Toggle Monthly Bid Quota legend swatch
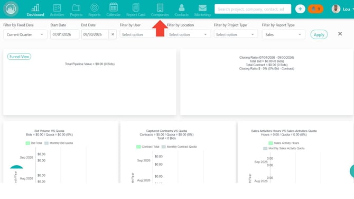Screen dimensions: 354x199 [x=46, y=143]
